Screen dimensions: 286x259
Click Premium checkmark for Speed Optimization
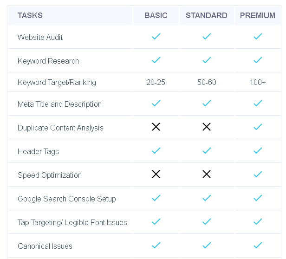click(258, 174)
